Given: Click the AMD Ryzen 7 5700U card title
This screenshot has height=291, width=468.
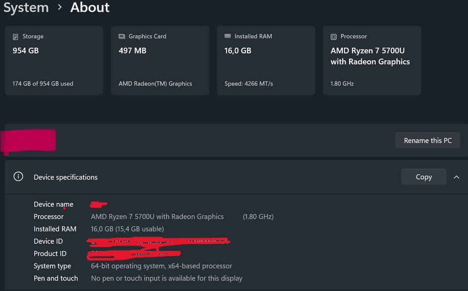Looking at the screenshot, I should click(370, 56).
